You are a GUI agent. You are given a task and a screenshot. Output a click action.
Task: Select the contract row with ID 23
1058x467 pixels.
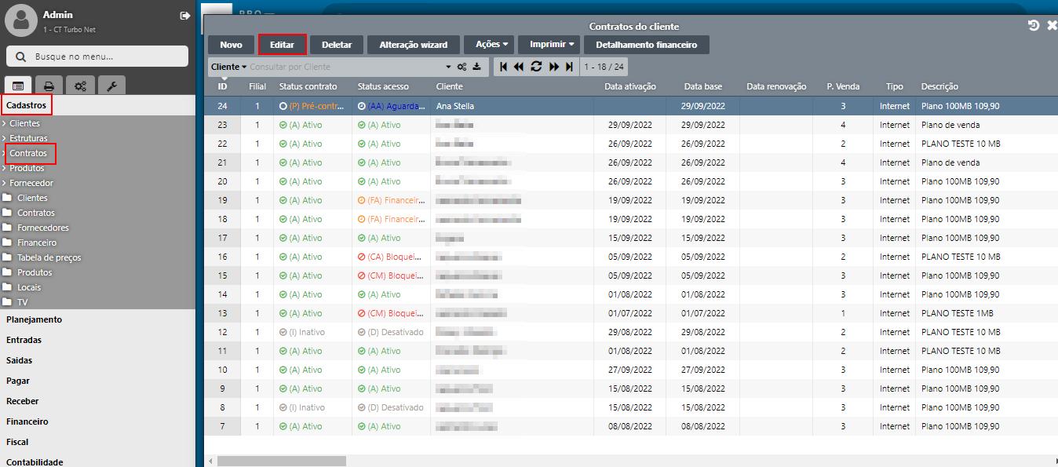(x=549, y=125)
